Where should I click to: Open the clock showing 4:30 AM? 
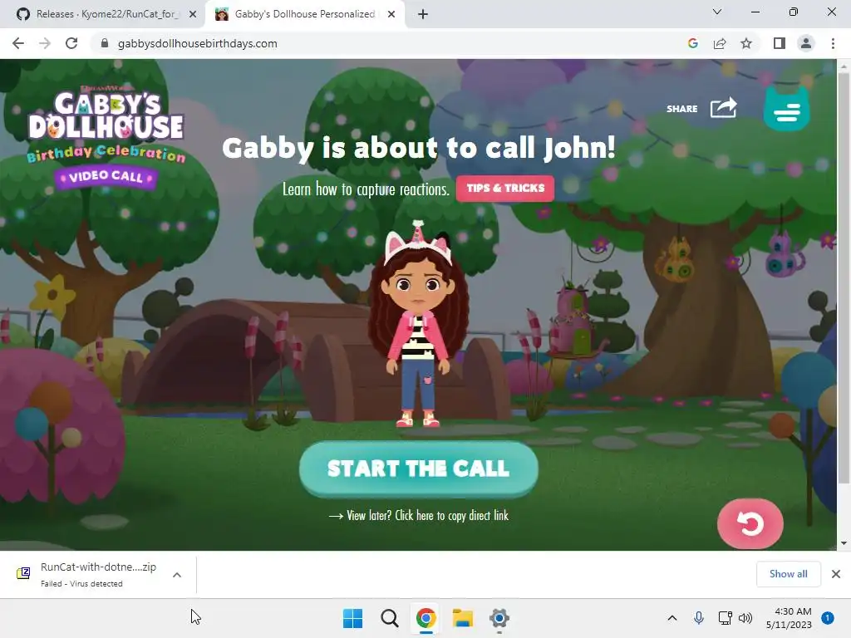789,618
